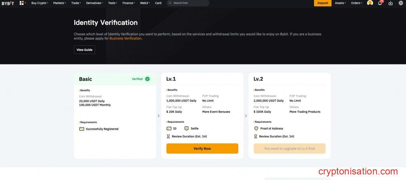Click the Bybit logo
Image resolution: width=406 pixels, height=180 pixels.
(8, 3)
